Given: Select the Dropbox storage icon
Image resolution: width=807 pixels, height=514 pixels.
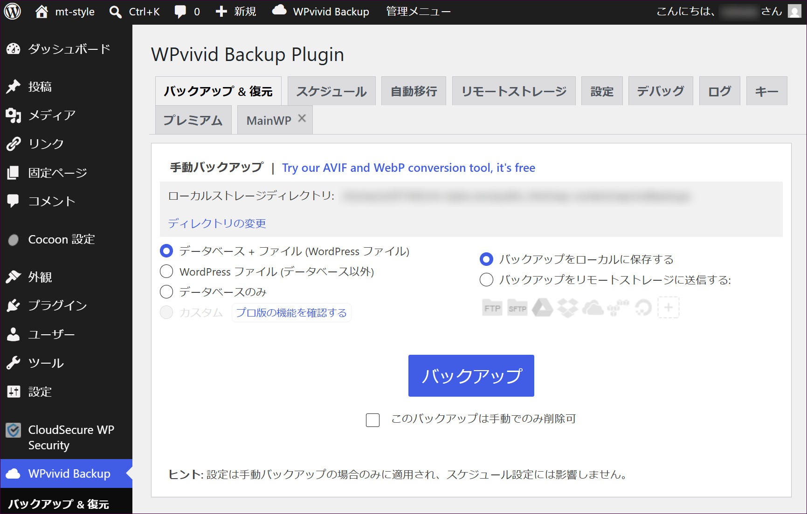Looking at the screenshot, I should click(568, 308).
